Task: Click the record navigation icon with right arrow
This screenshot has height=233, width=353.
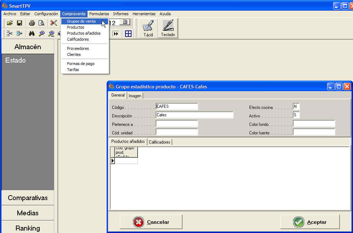Action: point(19,34)
